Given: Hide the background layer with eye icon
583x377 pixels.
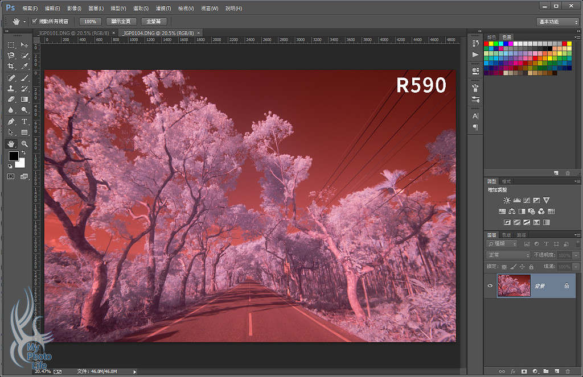Looking at the screenshot, I should pos(490,286).
